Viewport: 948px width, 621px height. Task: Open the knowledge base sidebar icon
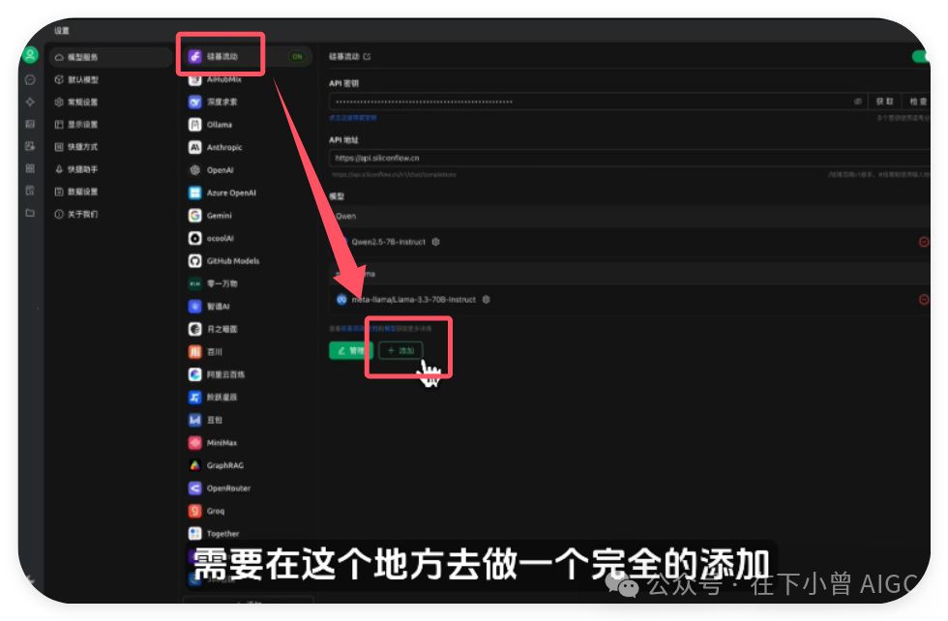(30, 191)
